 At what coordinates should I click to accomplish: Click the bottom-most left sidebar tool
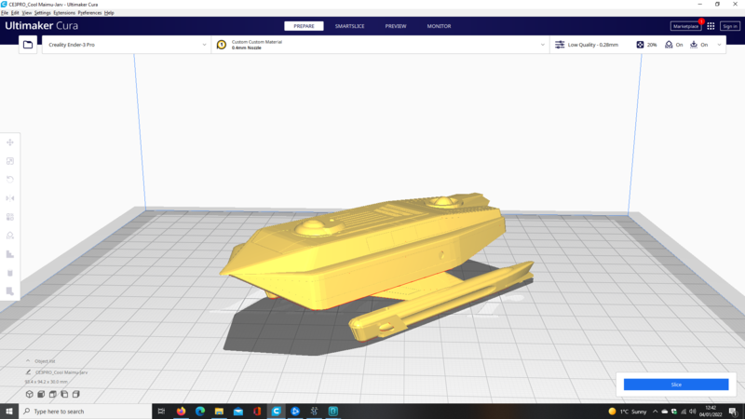click(10, 291)
